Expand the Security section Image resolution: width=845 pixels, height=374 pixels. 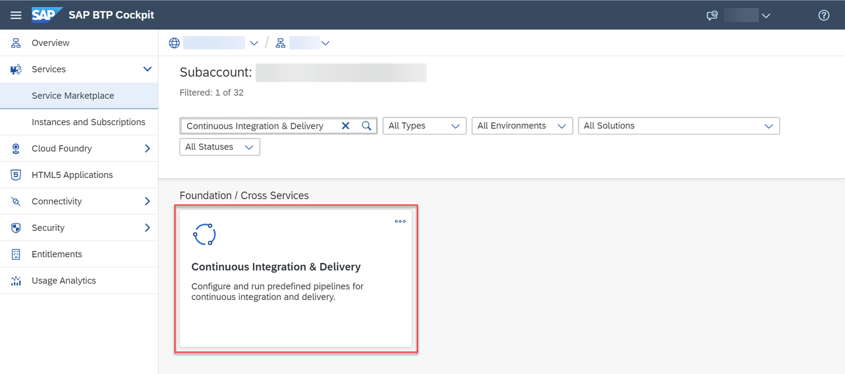tap(147, 228)
